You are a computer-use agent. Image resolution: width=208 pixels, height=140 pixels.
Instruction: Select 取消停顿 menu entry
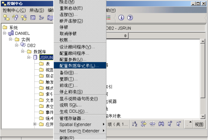80,34
